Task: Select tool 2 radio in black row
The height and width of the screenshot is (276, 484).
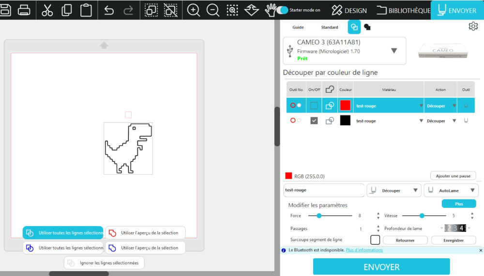Action: pos(299,120)
